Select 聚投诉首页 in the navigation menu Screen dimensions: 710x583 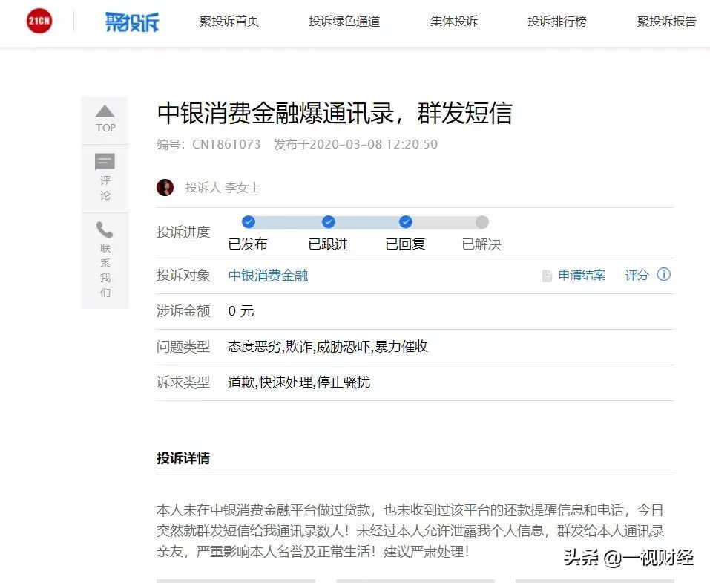click(x=229, y=22)
